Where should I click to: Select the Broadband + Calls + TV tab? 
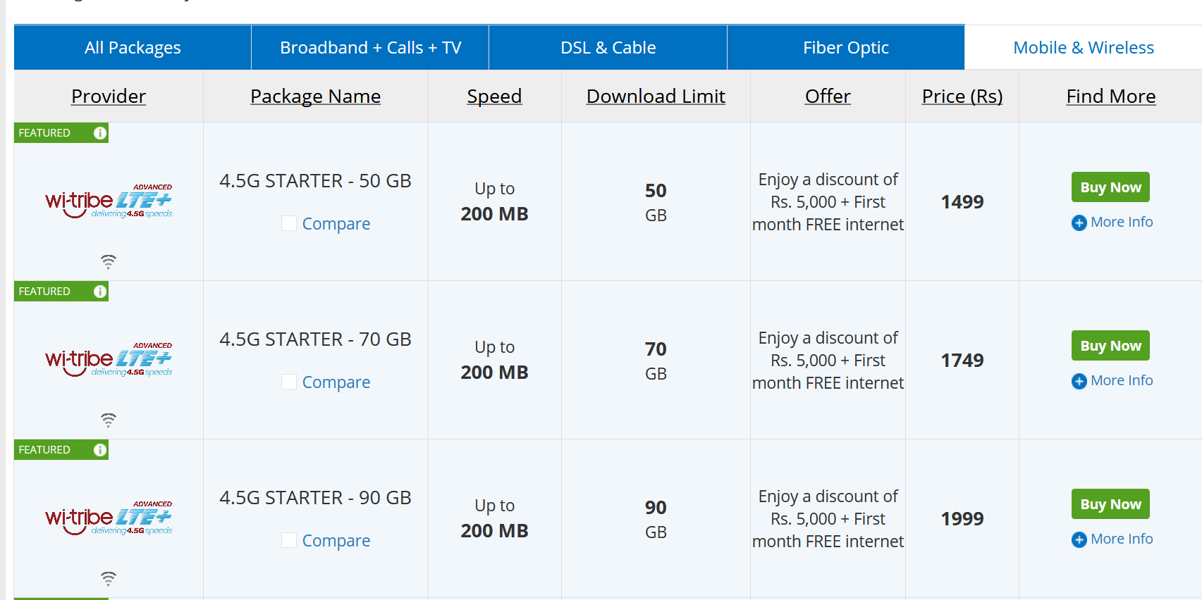click(370, 47)
